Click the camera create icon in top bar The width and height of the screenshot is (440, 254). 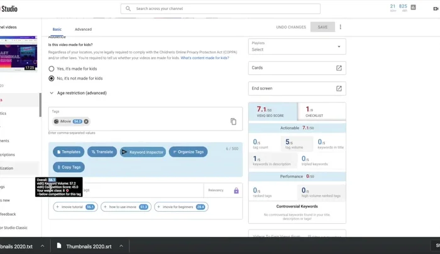434,9
